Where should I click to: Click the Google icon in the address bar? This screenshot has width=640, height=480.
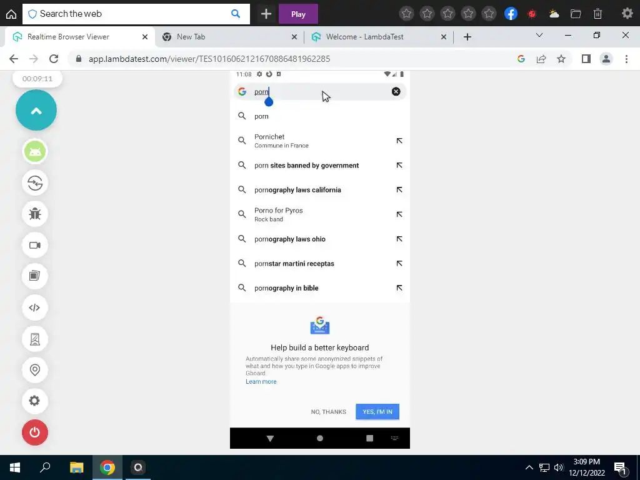coord(521,59)
